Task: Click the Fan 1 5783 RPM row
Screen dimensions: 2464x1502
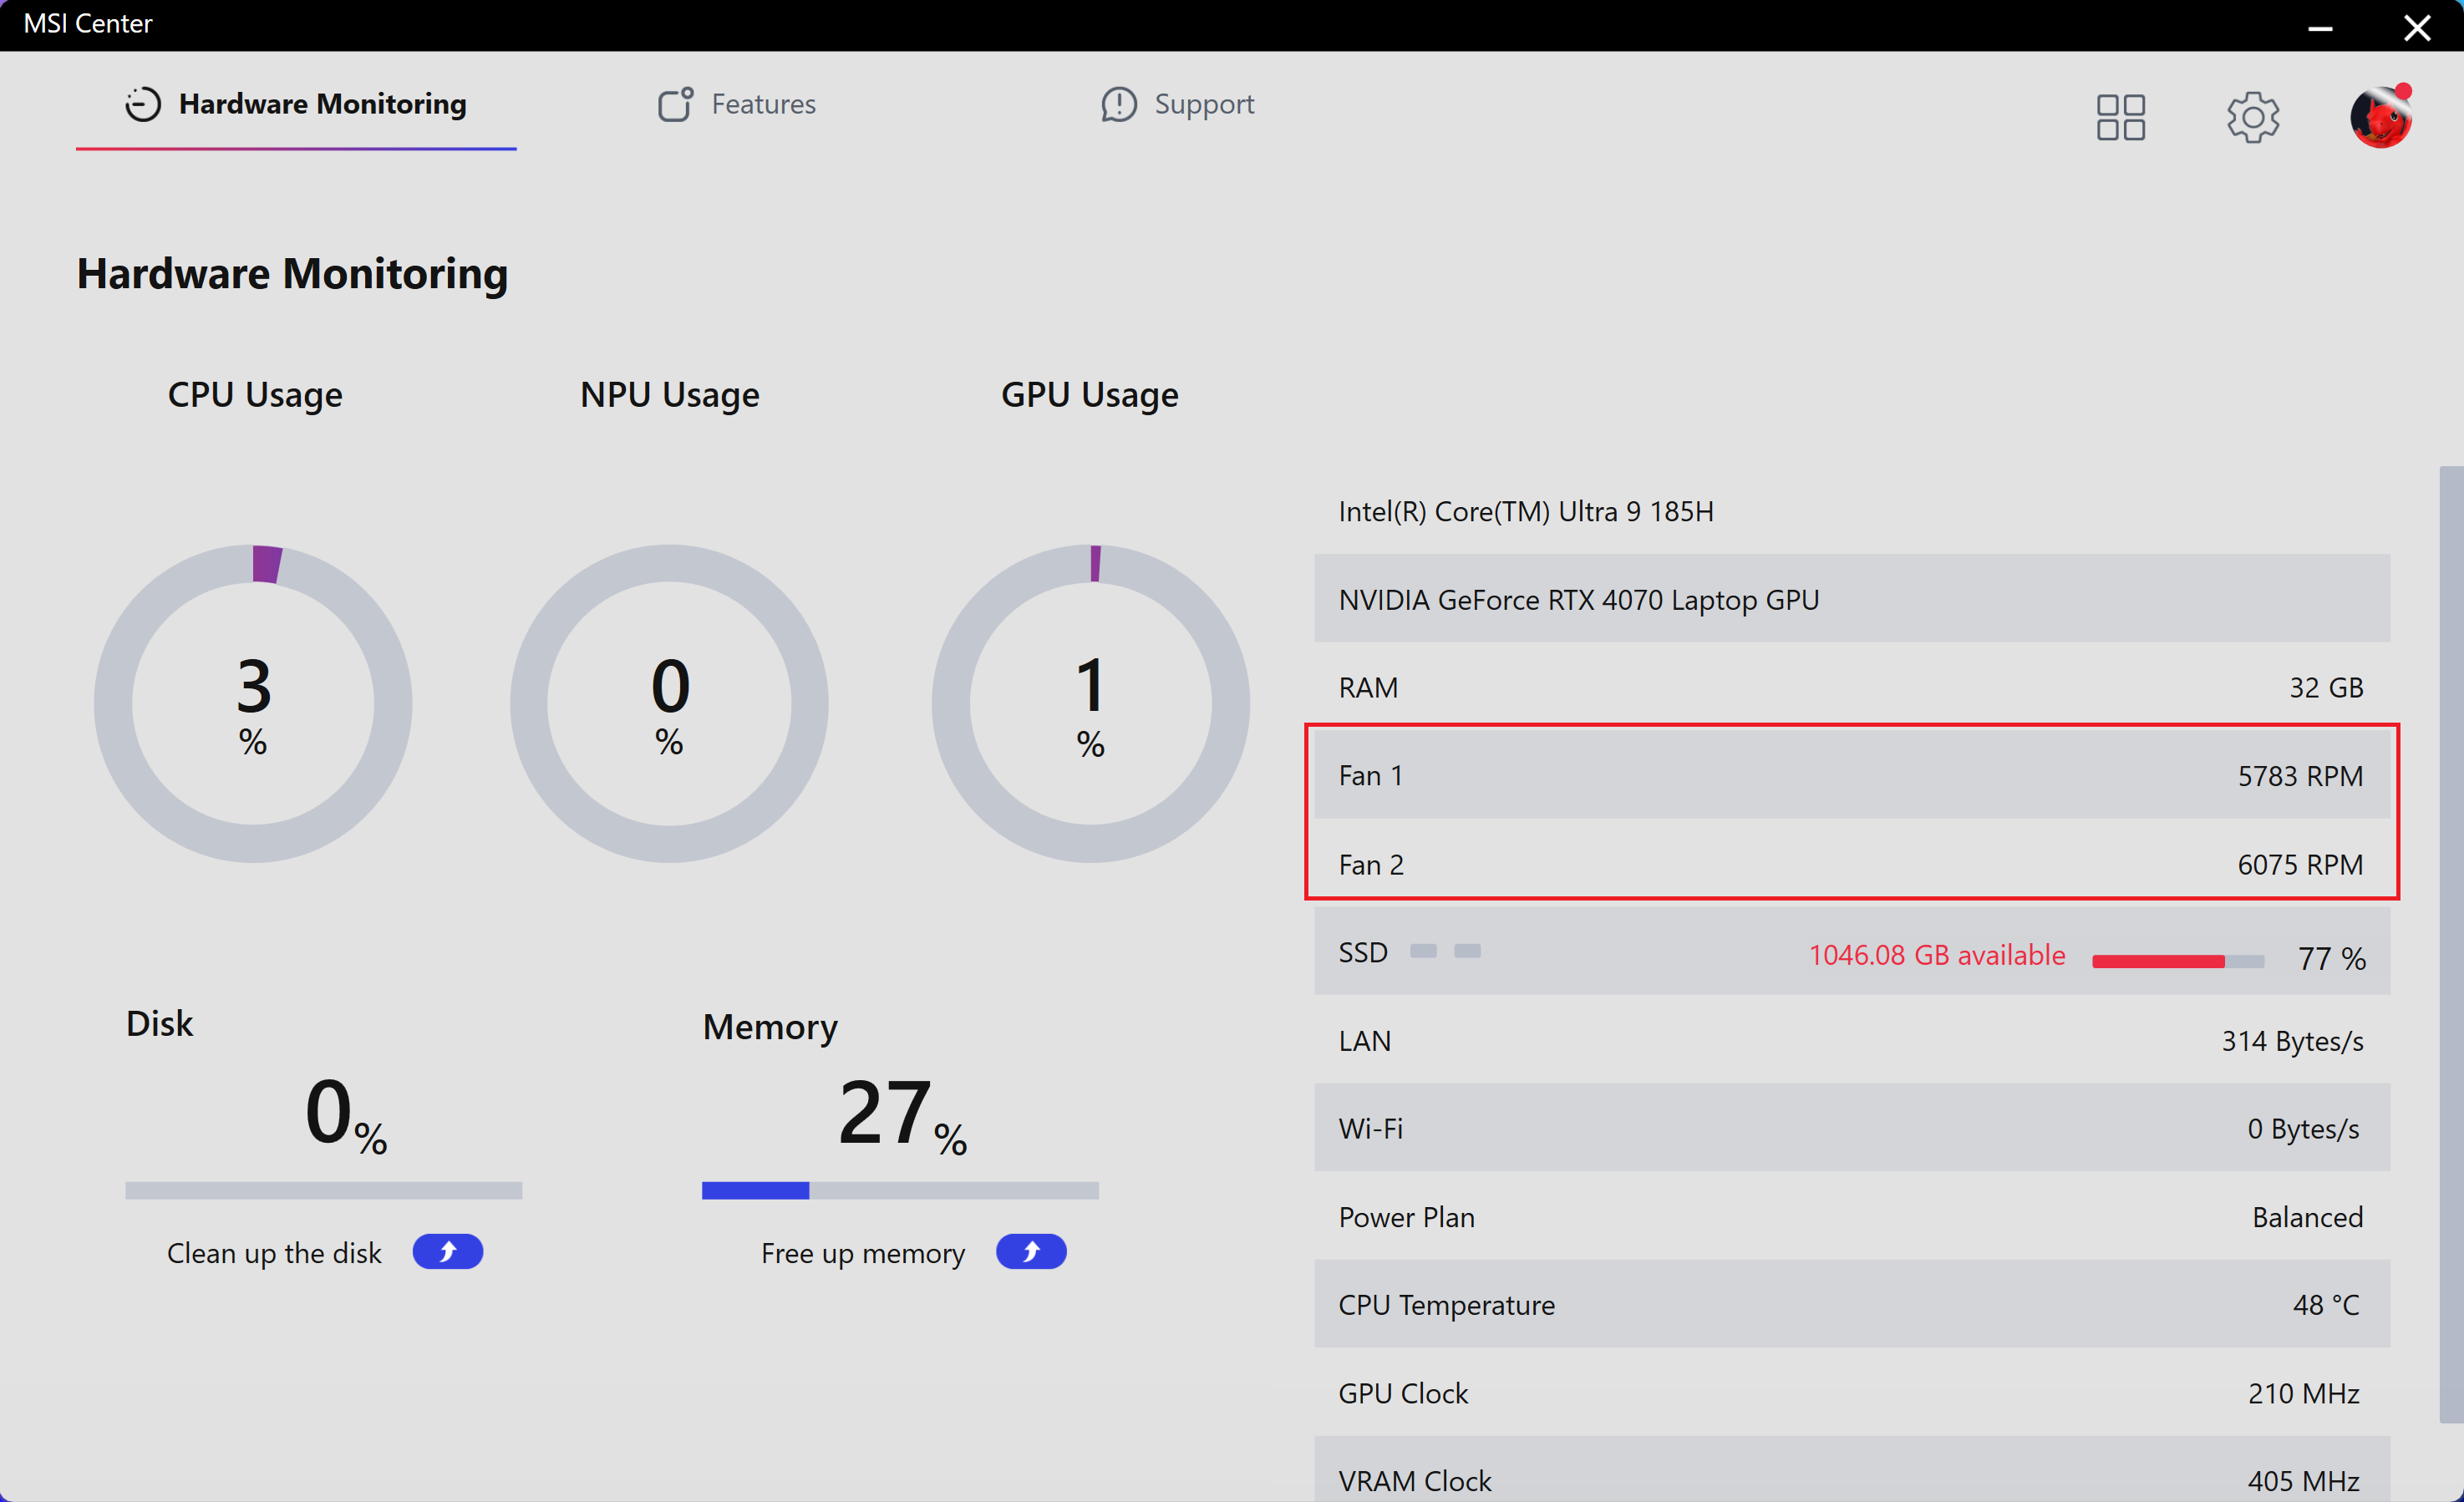Action: 1852,775
